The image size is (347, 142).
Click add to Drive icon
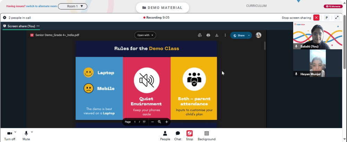[x=200, y=35]
